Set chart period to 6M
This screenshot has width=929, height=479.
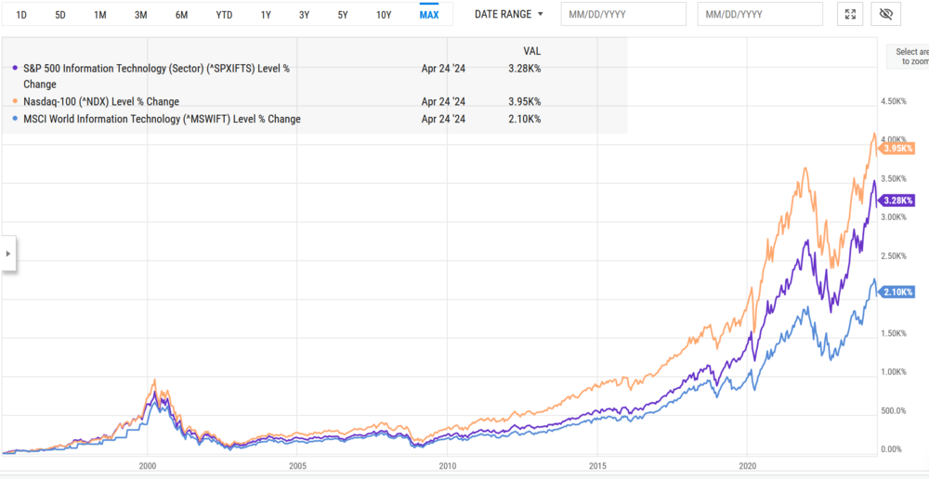point(182,15)
